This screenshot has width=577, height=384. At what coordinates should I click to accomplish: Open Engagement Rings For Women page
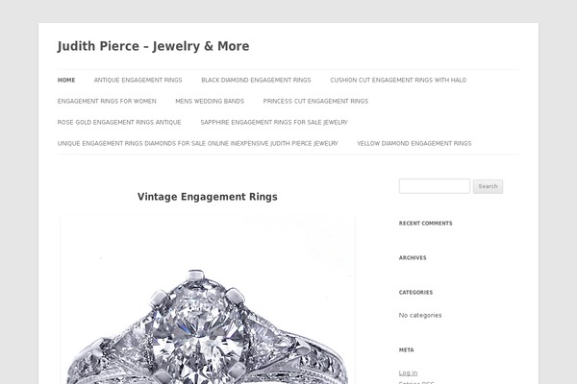(x=107, y=101)
